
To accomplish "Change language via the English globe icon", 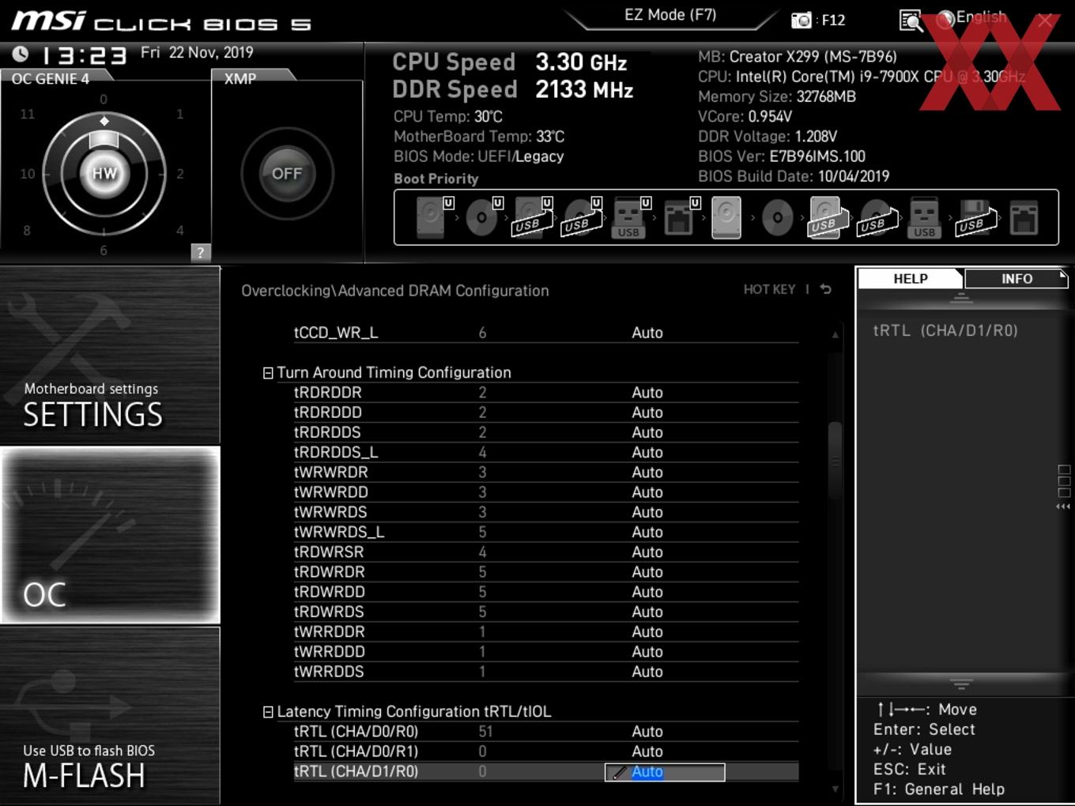I will coord(945,20).
